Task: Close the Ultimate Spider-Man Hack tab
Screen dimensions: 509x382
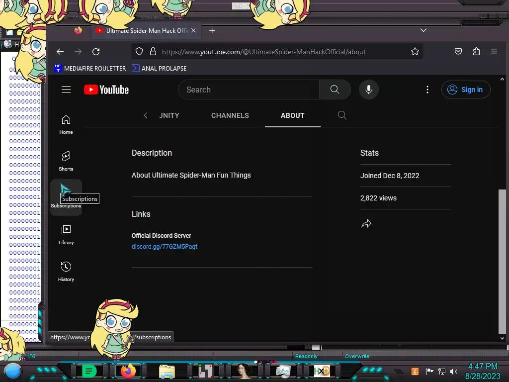Action: pos(193,30)
